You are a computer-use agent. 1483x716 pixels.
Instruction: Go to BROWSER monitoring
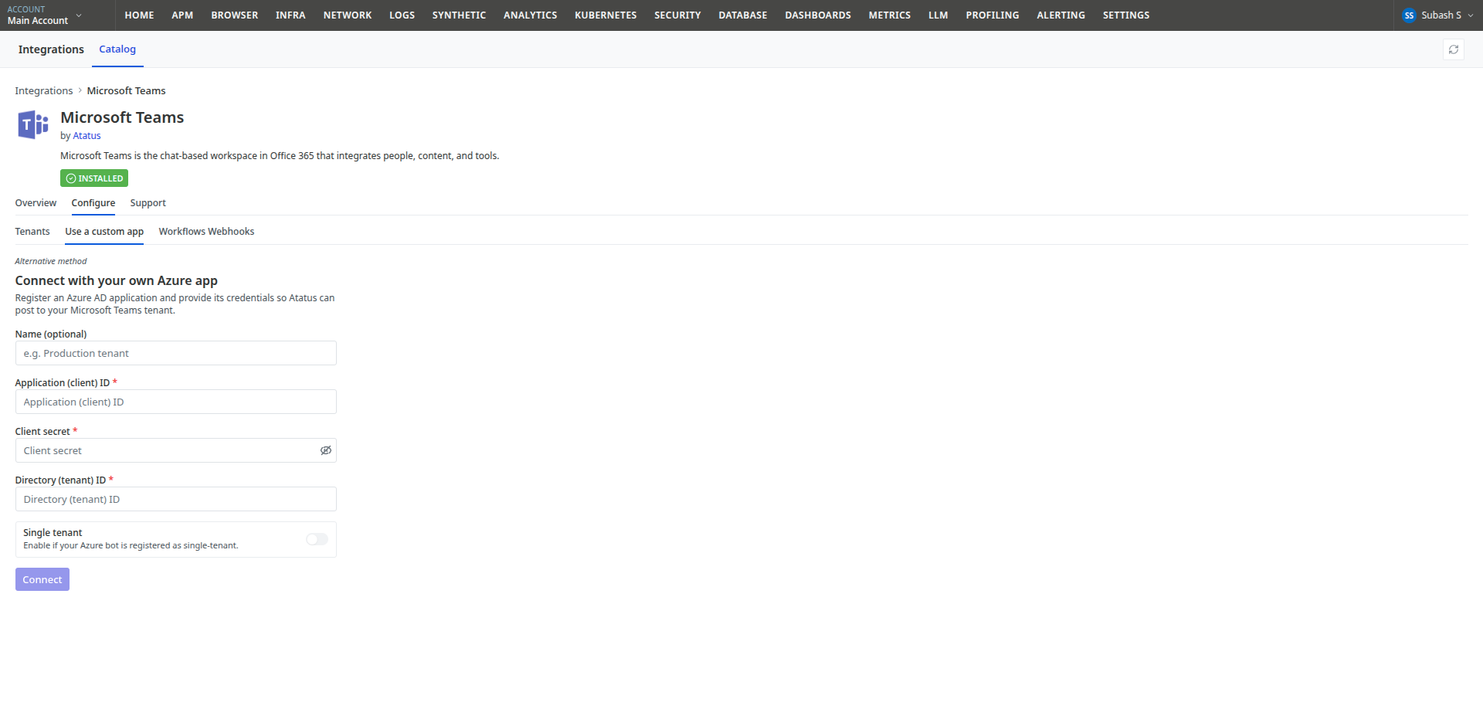pos(235,15)
